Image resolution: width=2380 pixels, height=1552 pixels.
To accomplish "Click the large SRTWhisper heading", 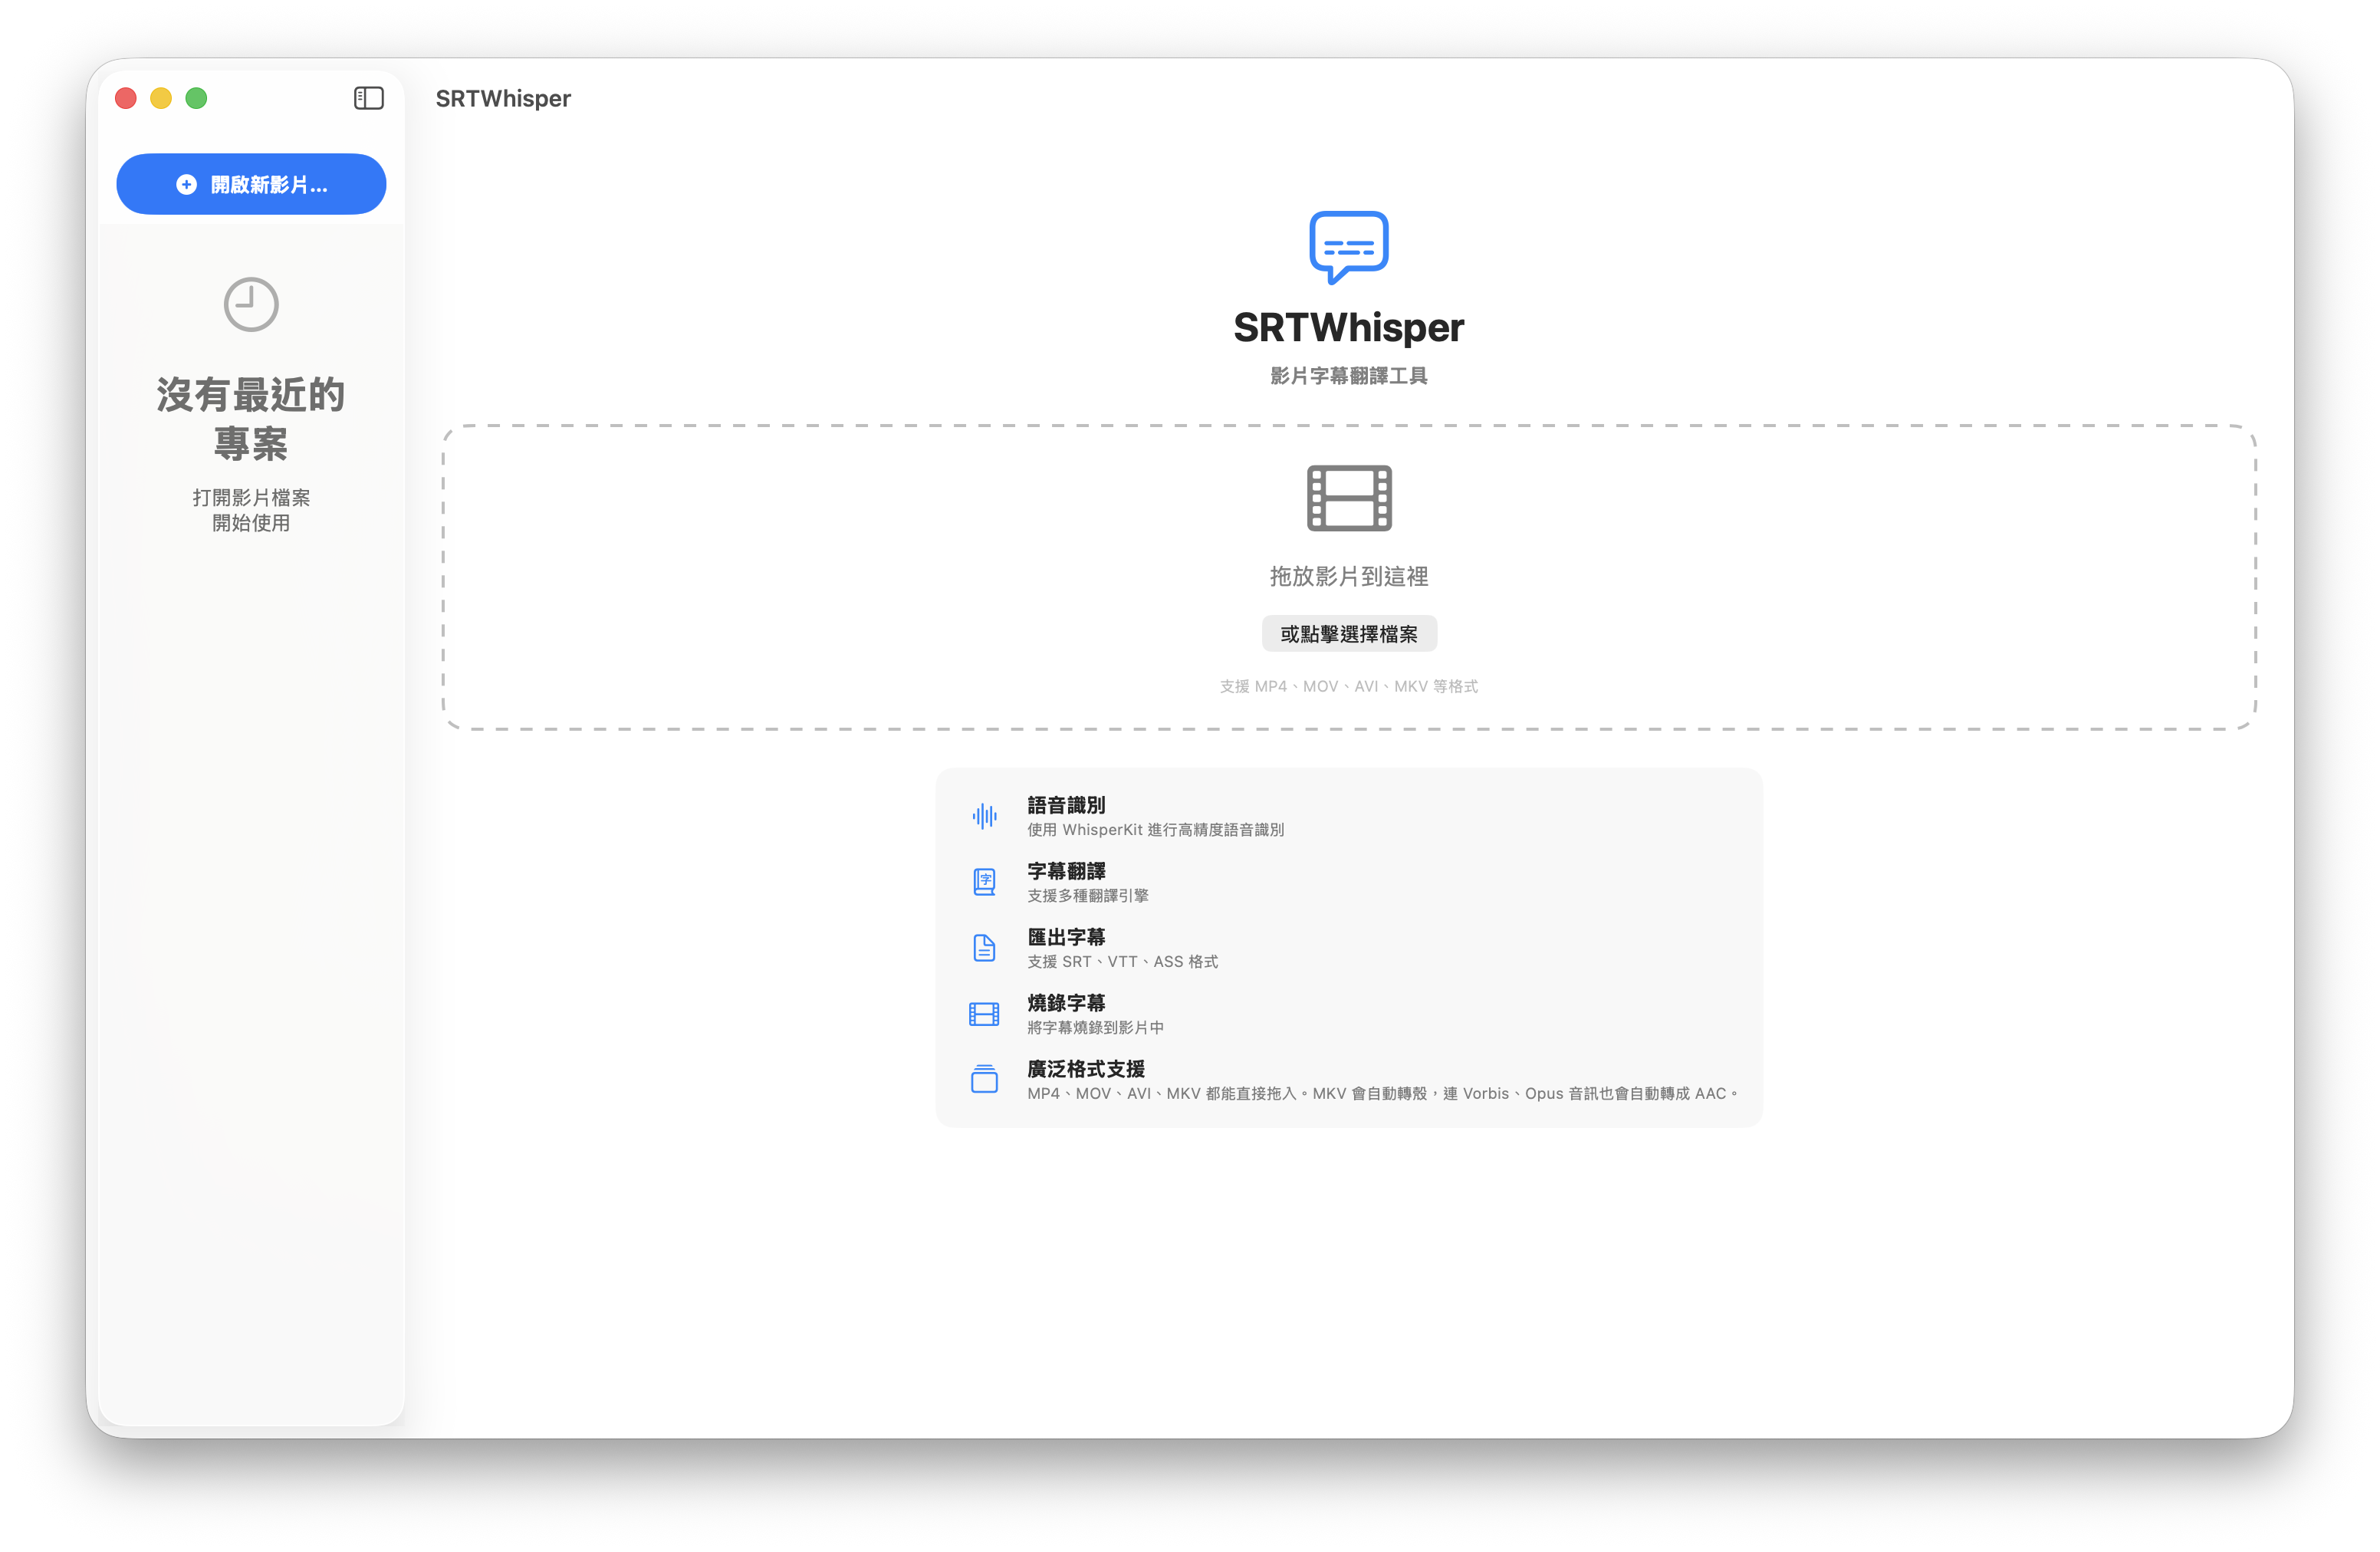I will coord(1349,328).
